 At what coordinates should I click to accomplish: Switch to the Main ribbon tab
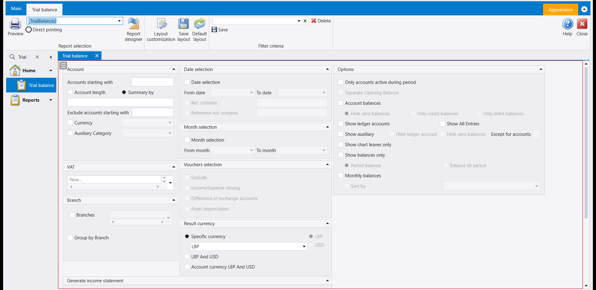(16, 9)
